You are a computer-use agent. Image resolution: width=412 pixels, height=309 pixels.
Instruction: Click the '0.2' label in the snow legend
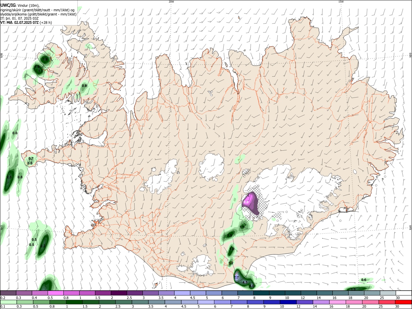(3, 298)
